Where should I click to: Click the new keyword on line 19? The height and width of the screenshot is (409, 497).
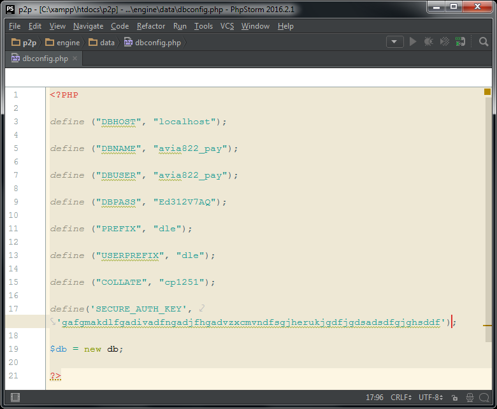(92, 349)
